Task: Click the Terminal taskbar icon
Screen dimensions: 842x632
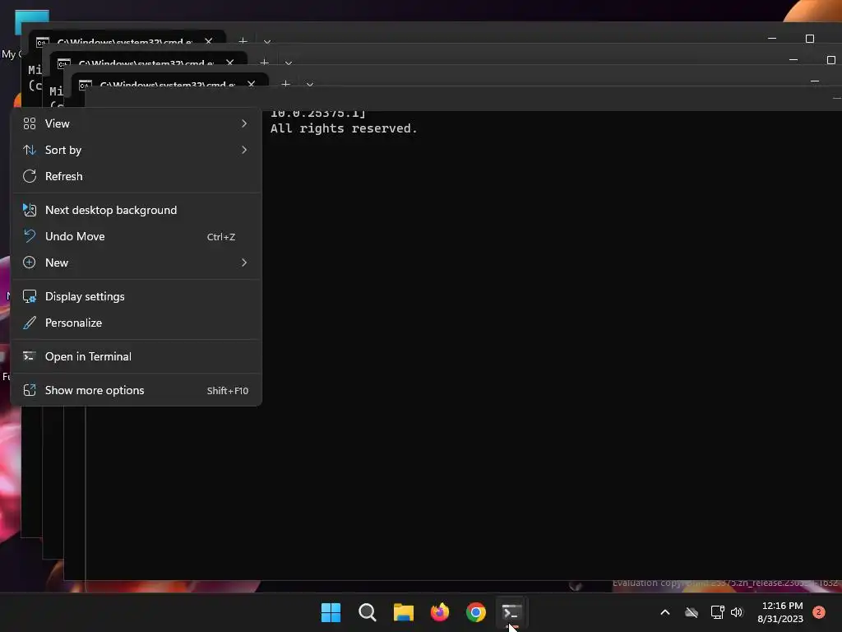Action: [511, 612]
